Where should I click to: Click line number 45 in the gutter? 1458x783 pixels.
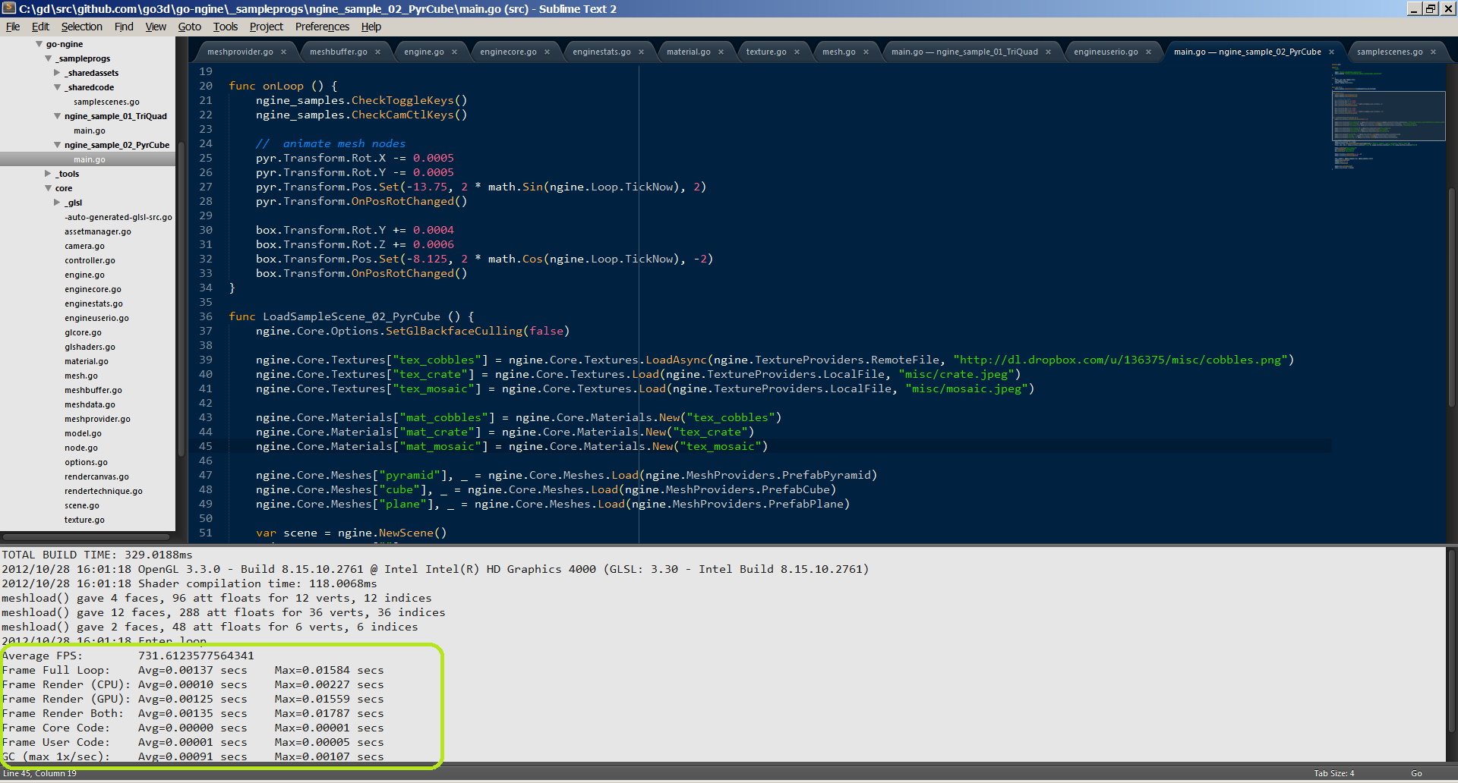206,446
